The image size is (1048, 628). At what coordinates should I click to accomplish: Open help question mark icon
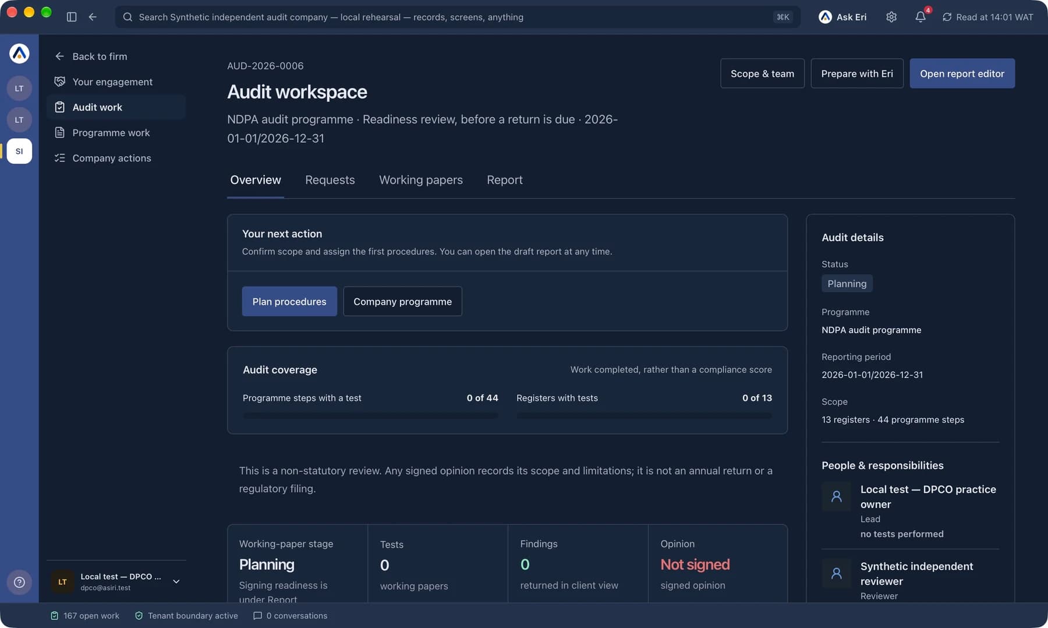(x=19, y=582)
